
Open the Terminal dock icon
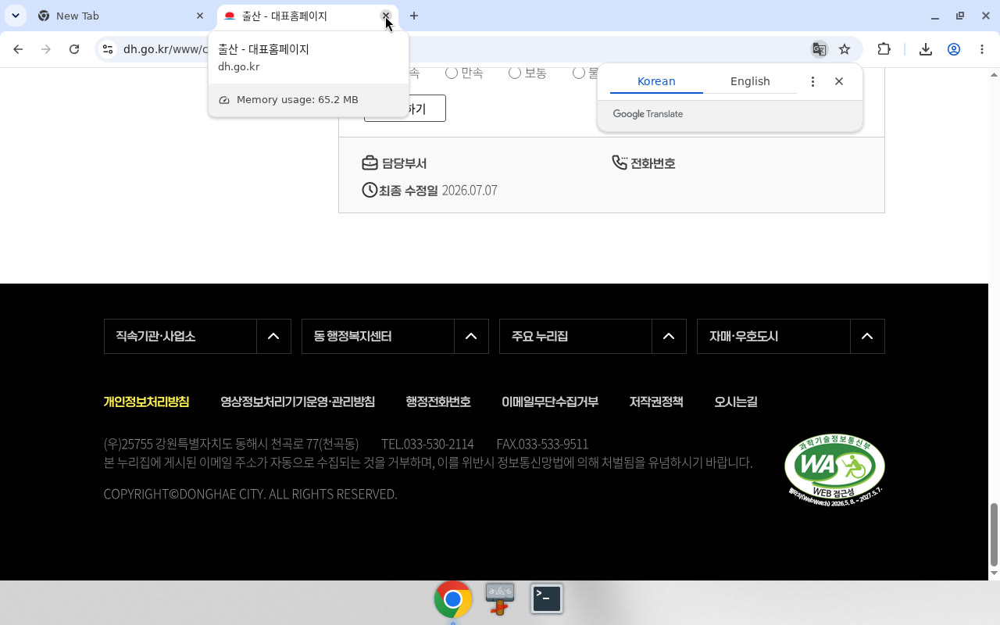pos(547,598)
